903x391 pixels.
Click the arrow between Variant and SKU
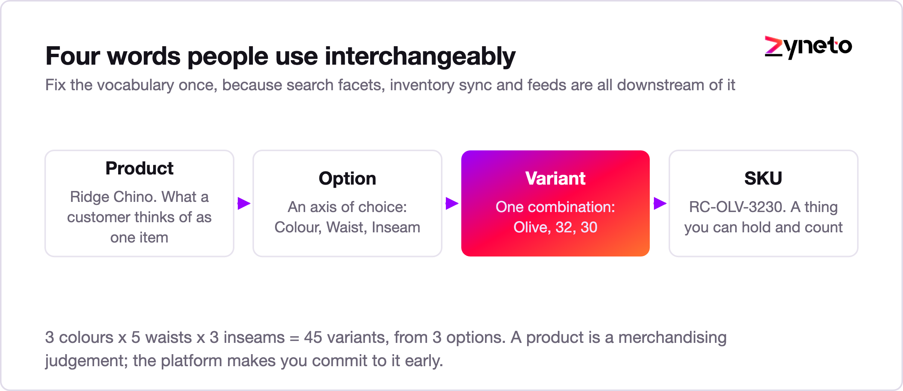tap(660, 203)
